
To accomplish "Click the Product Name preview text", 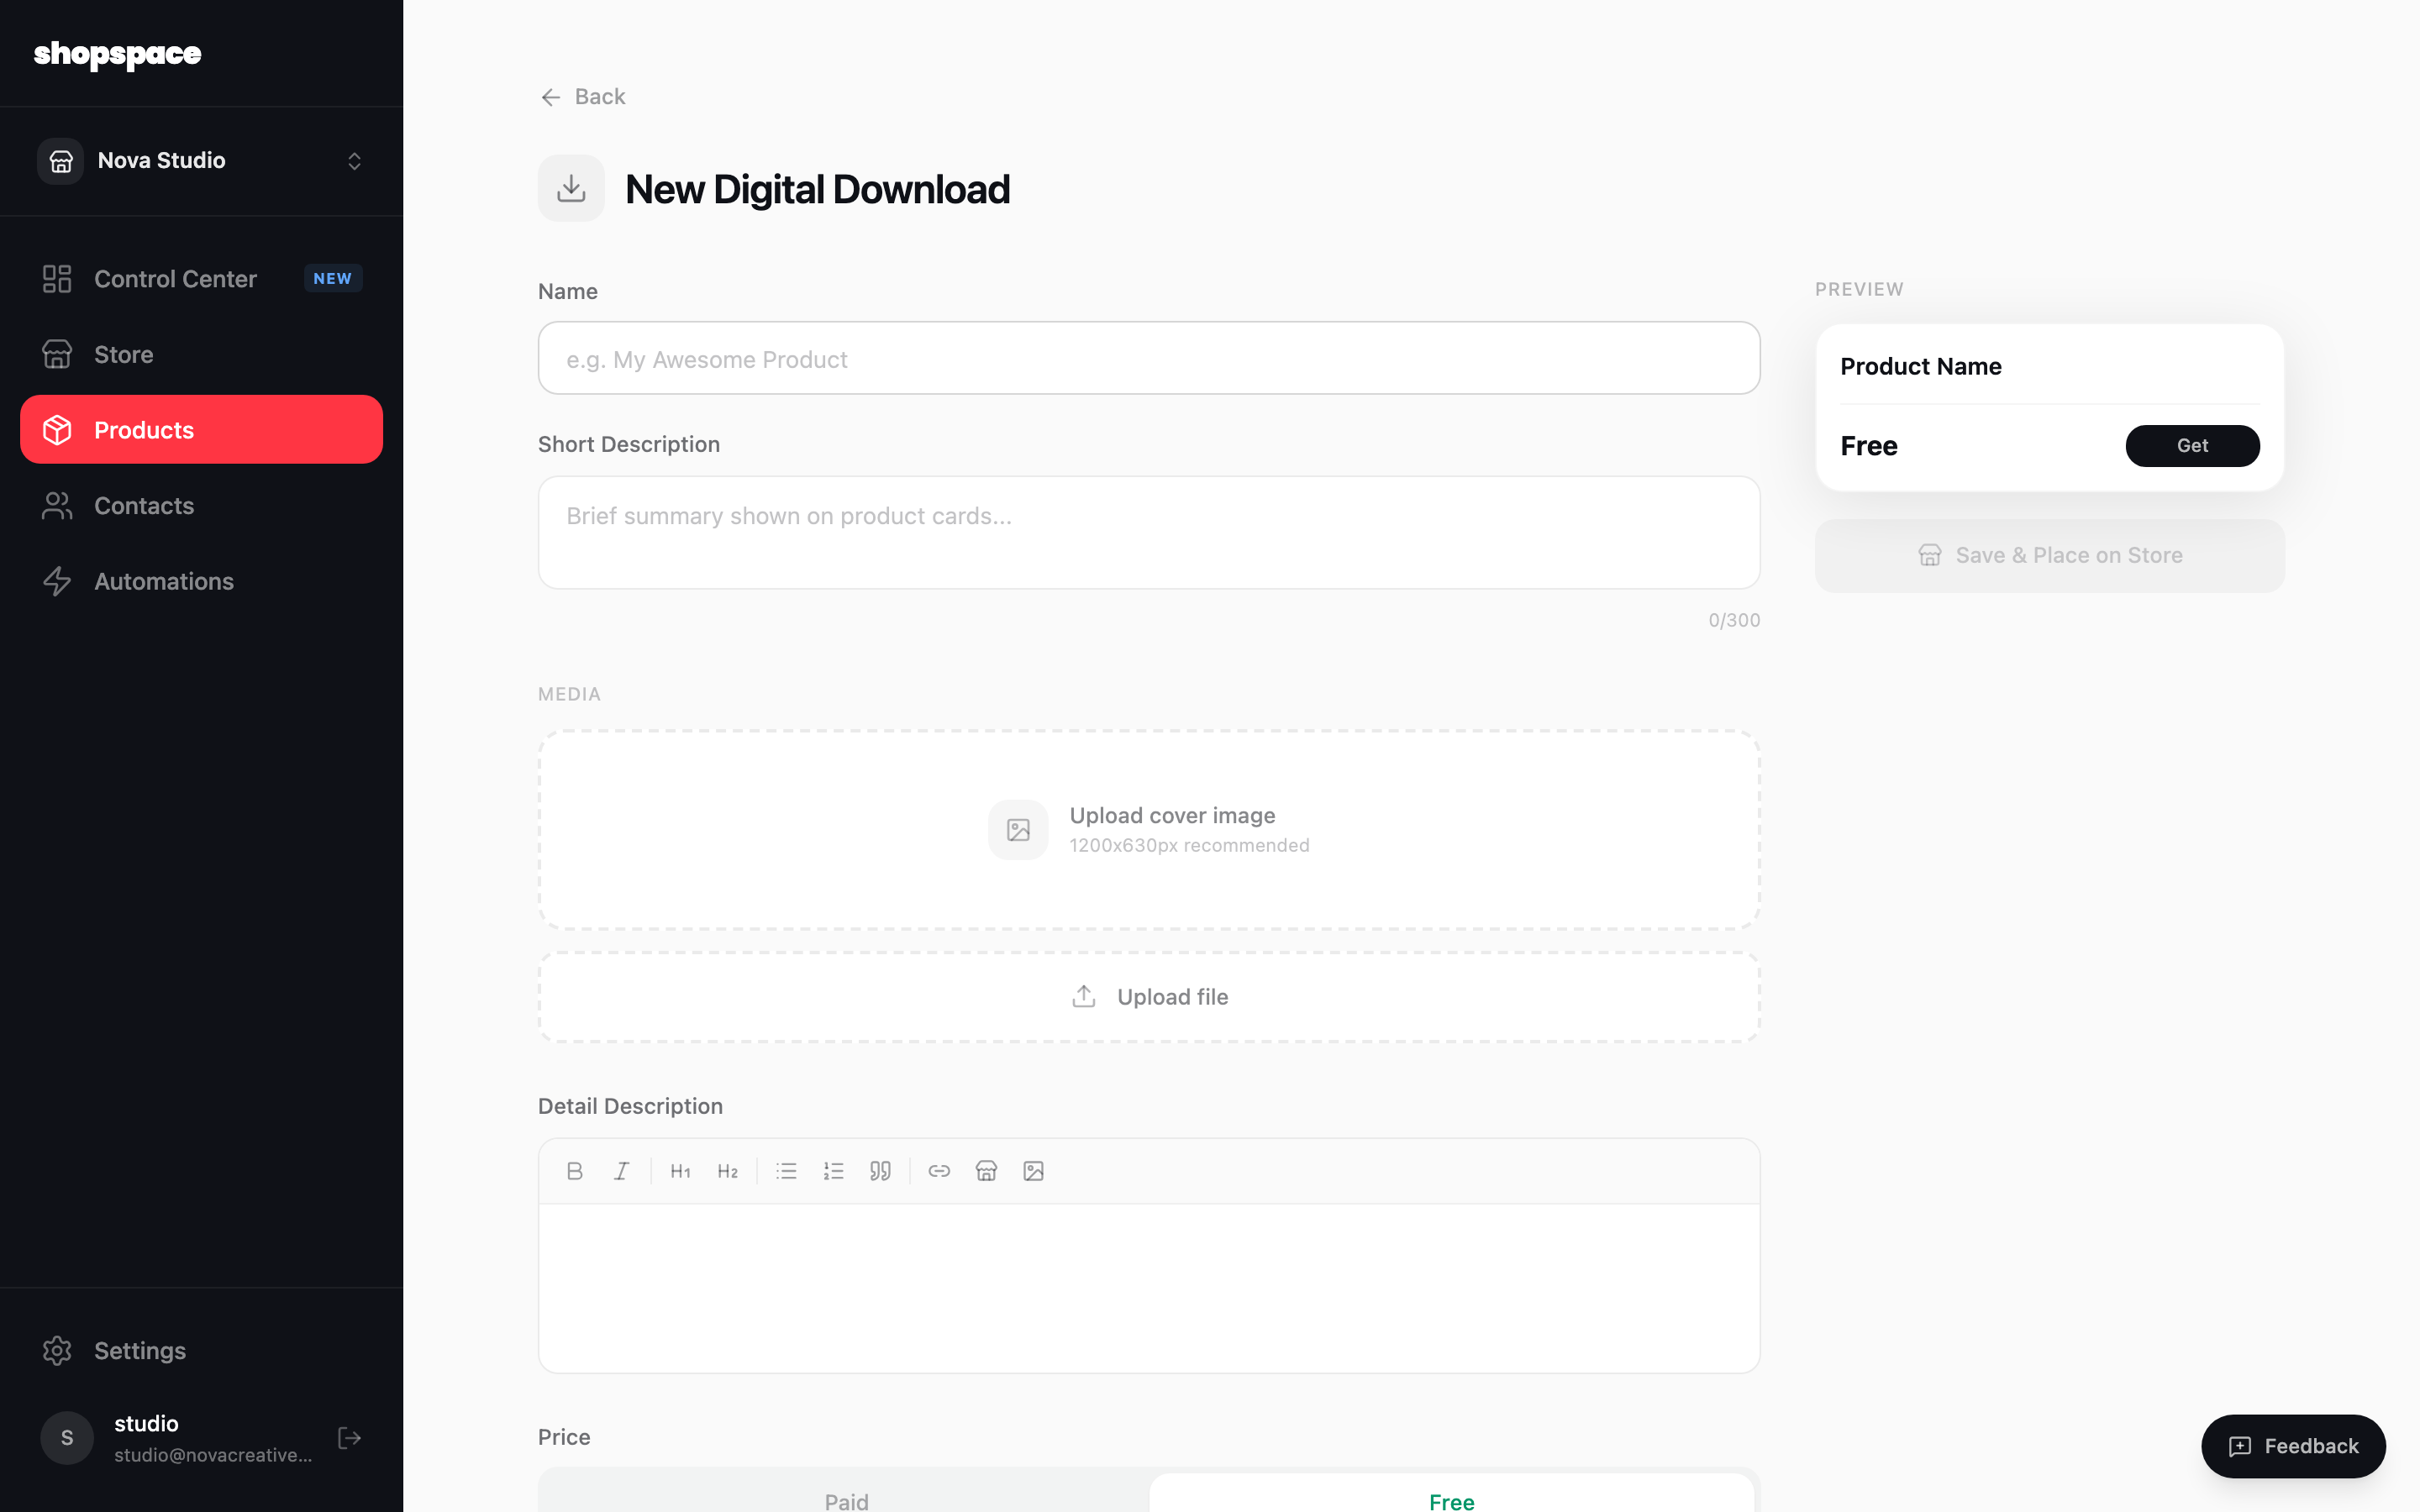I will 1920,366.
